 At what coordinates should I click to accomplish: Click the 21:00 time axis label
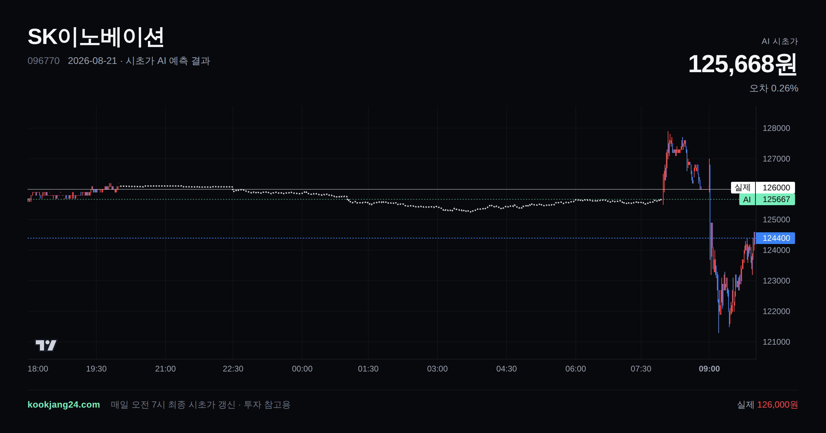tap(166, 369)
